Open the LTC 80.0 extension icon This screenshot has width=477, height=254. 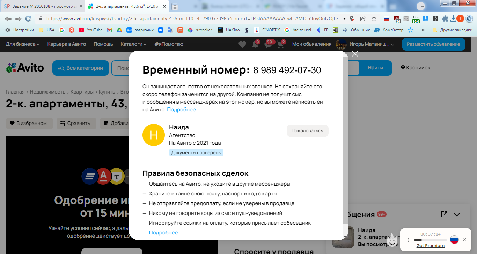click(x=416, y=19)
